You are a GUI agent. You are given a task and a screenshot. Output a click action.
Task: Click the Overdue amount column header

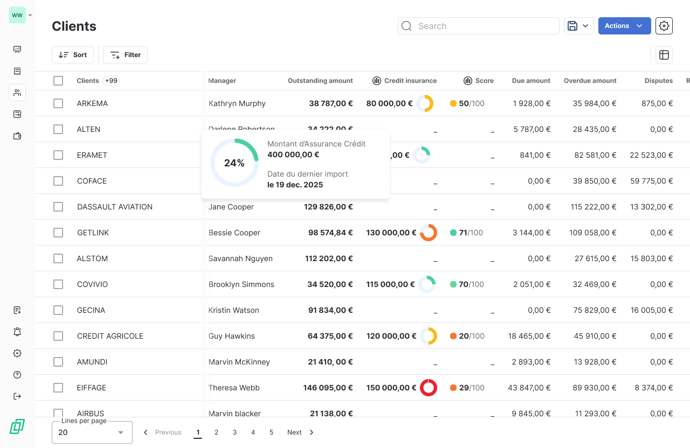[590, 81]
